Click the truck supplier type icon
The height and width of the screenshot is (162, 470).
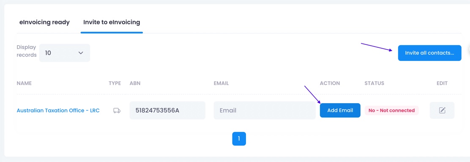[117, 111]
